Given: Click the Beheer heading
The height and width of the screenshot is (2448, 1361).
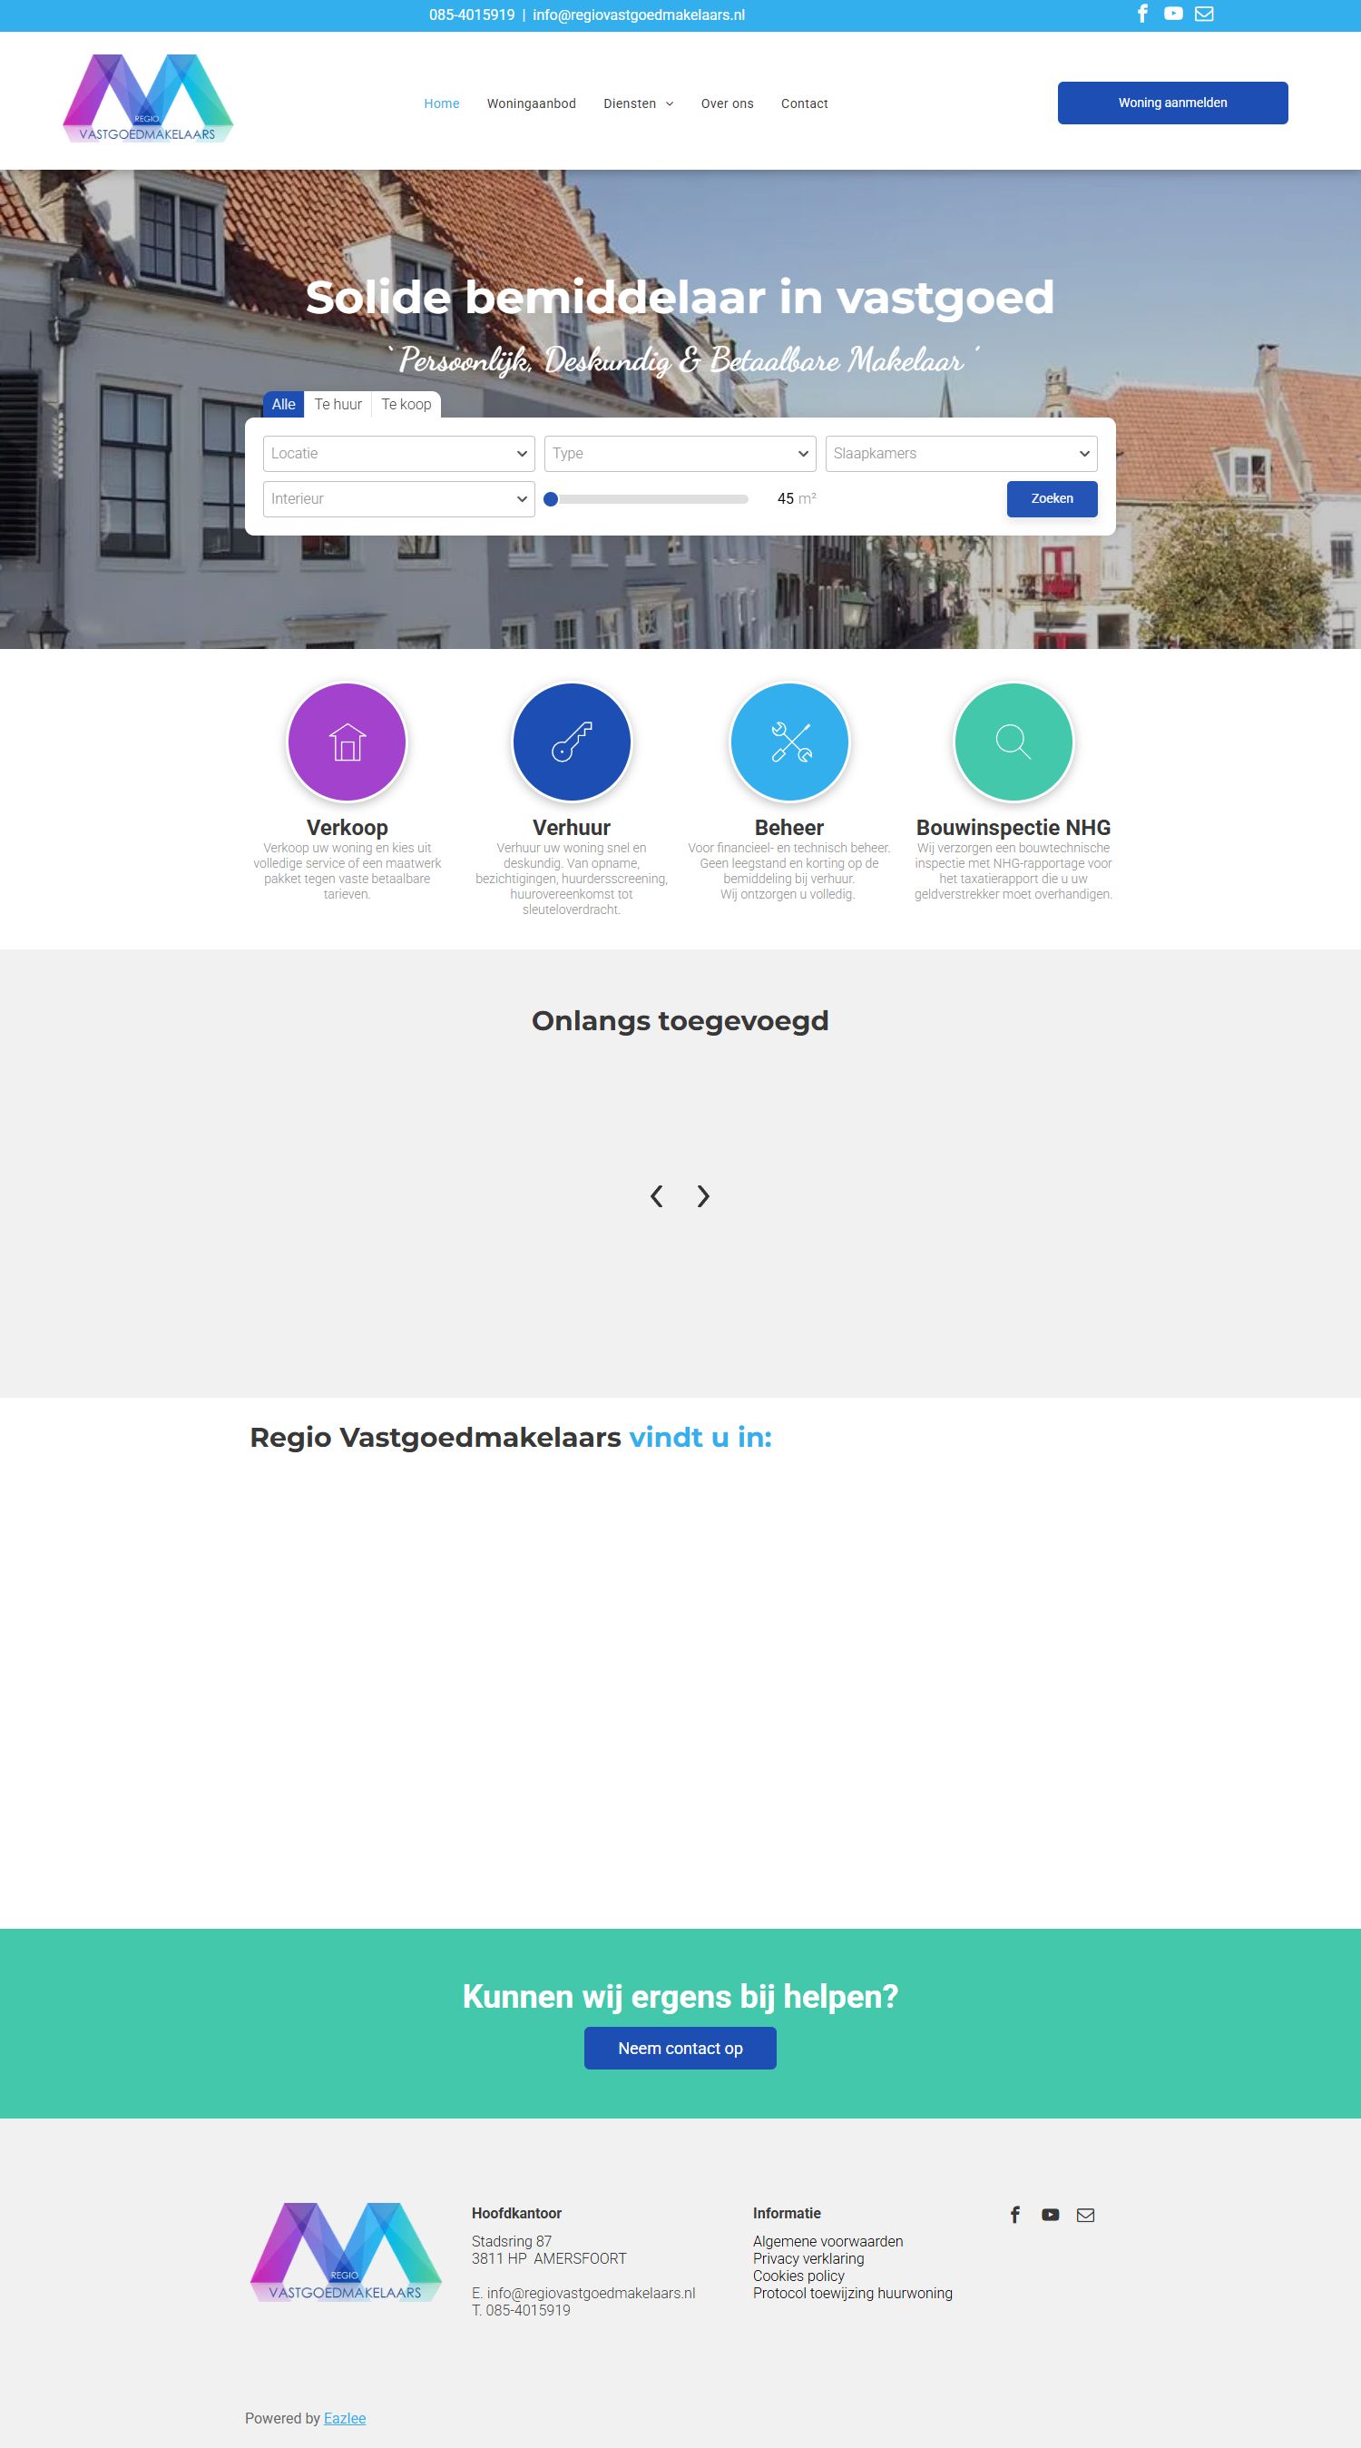Looking at the screenshot, I should point(789,827).
